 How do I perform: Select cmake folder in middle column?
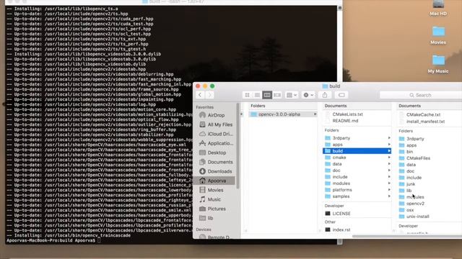[x=339, y=158]
